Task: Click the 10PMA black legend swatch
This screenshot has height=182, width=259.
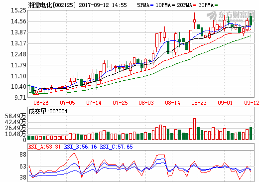Action: click(173, 5)
